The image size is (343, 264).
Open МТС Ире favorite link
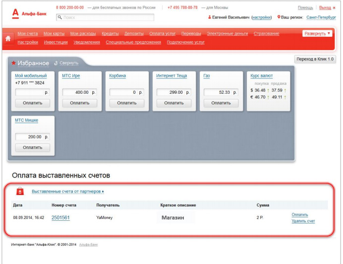[x=71, y=76]
